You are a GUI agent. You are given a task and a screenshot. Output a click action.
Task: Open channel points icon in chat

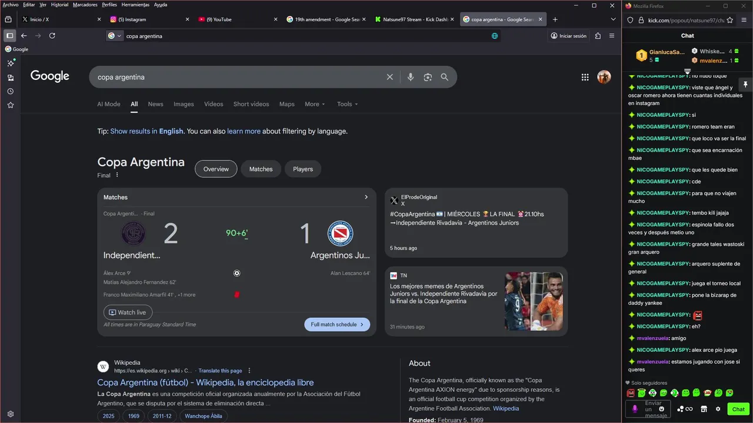[x=685, y=409]
